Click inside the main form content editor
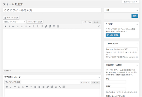Viewport: 142px width, 97px height. 52,49
